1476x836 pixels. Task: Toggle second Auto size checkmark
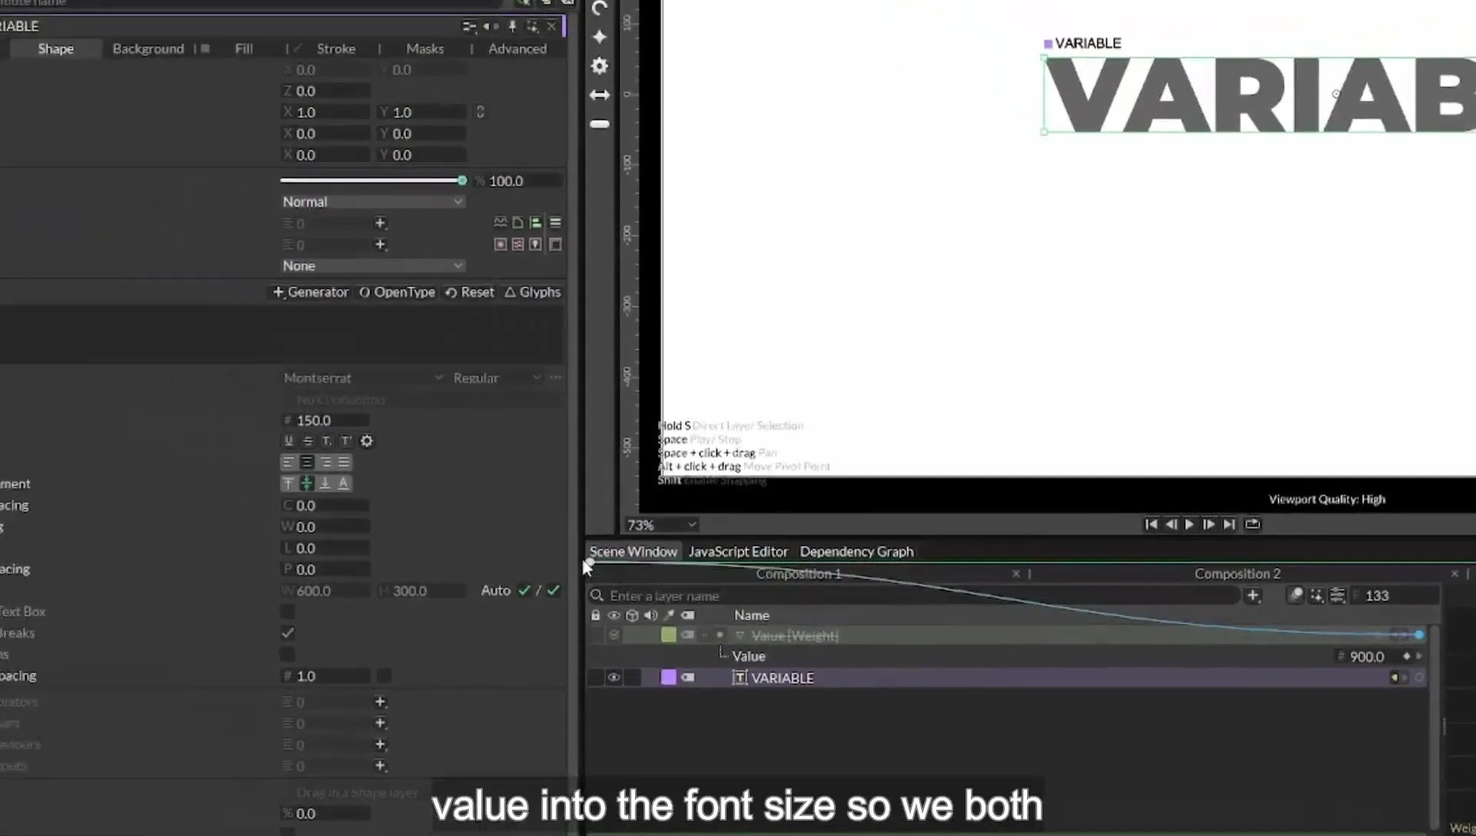click(553, 591)
